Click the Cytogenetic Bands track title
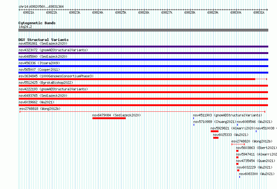Screen dimensions: 277x189 [x=37, y=23]
